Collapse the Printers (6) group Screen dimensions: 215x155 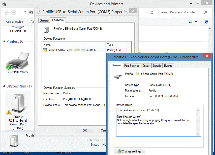point(4,41)
